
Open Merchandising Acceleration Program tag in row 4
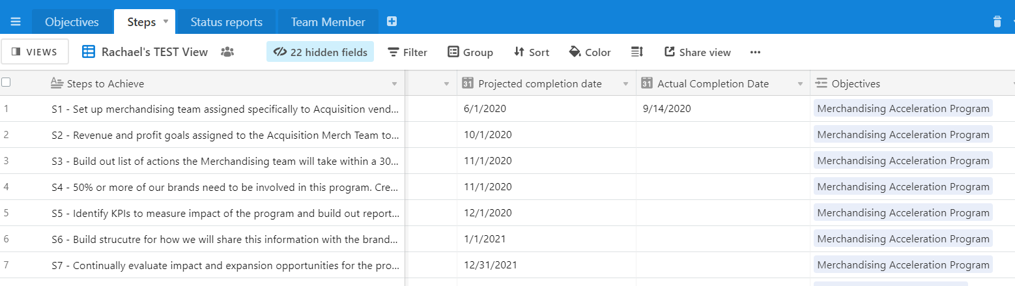coord(903,187)
